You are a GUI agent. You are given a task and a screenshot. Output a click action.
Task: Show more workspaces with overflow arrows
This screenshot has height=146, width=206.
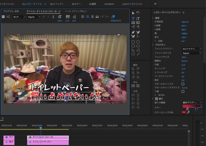pyautogui.click(x=155, y=4)
